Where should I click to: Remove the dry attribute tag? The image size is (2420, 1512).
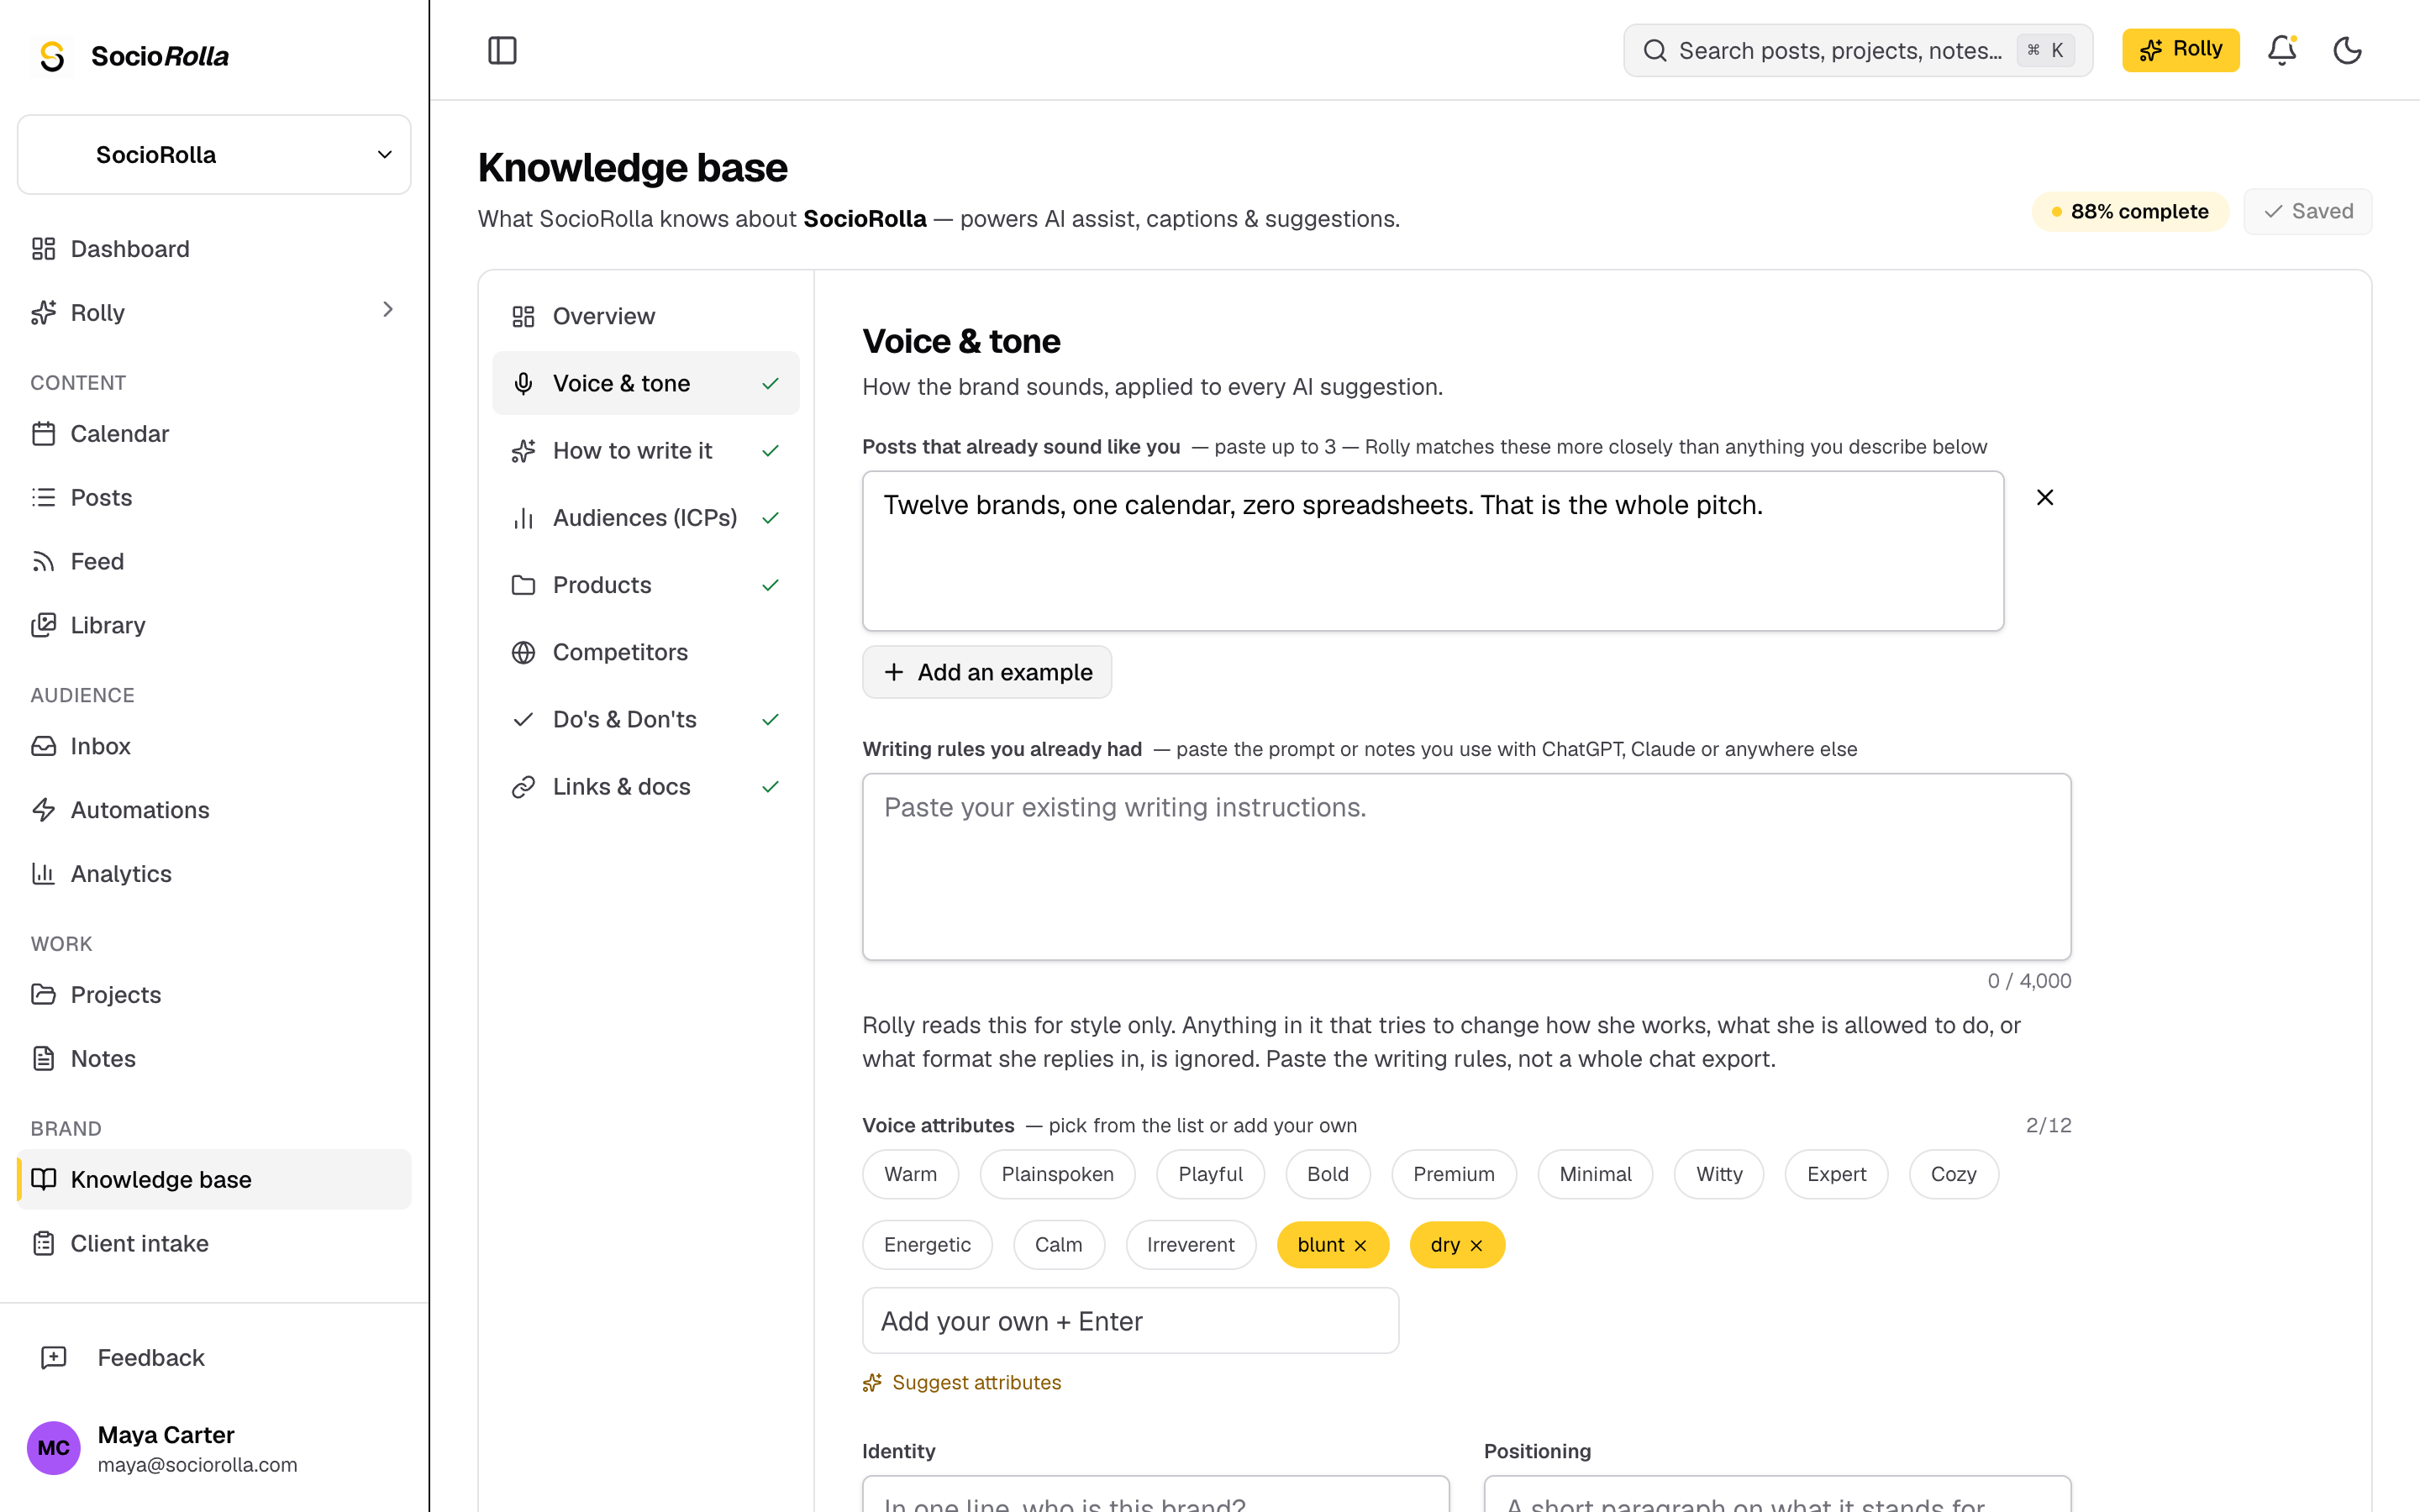coord(1476,1246)
